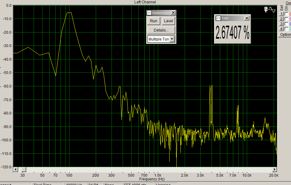Click the 100 frequency axis label

tap(69, 175)
